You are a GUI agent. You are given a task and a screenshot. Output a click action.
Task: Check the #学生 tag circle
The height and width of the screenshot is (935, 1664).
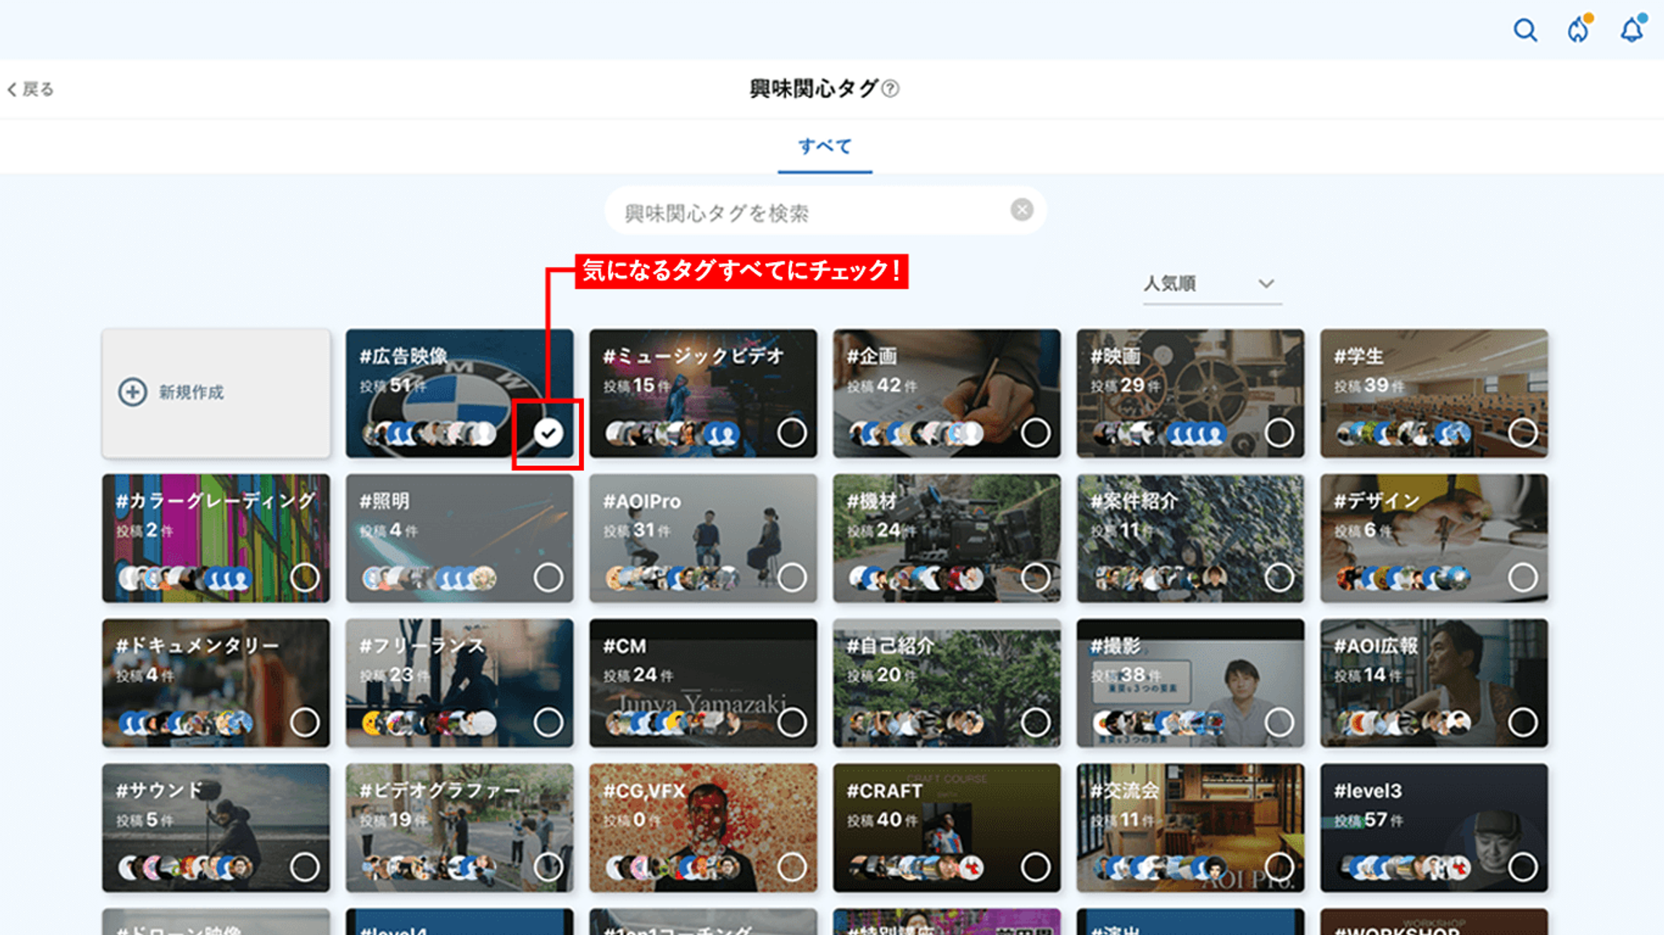[1523, 433]
